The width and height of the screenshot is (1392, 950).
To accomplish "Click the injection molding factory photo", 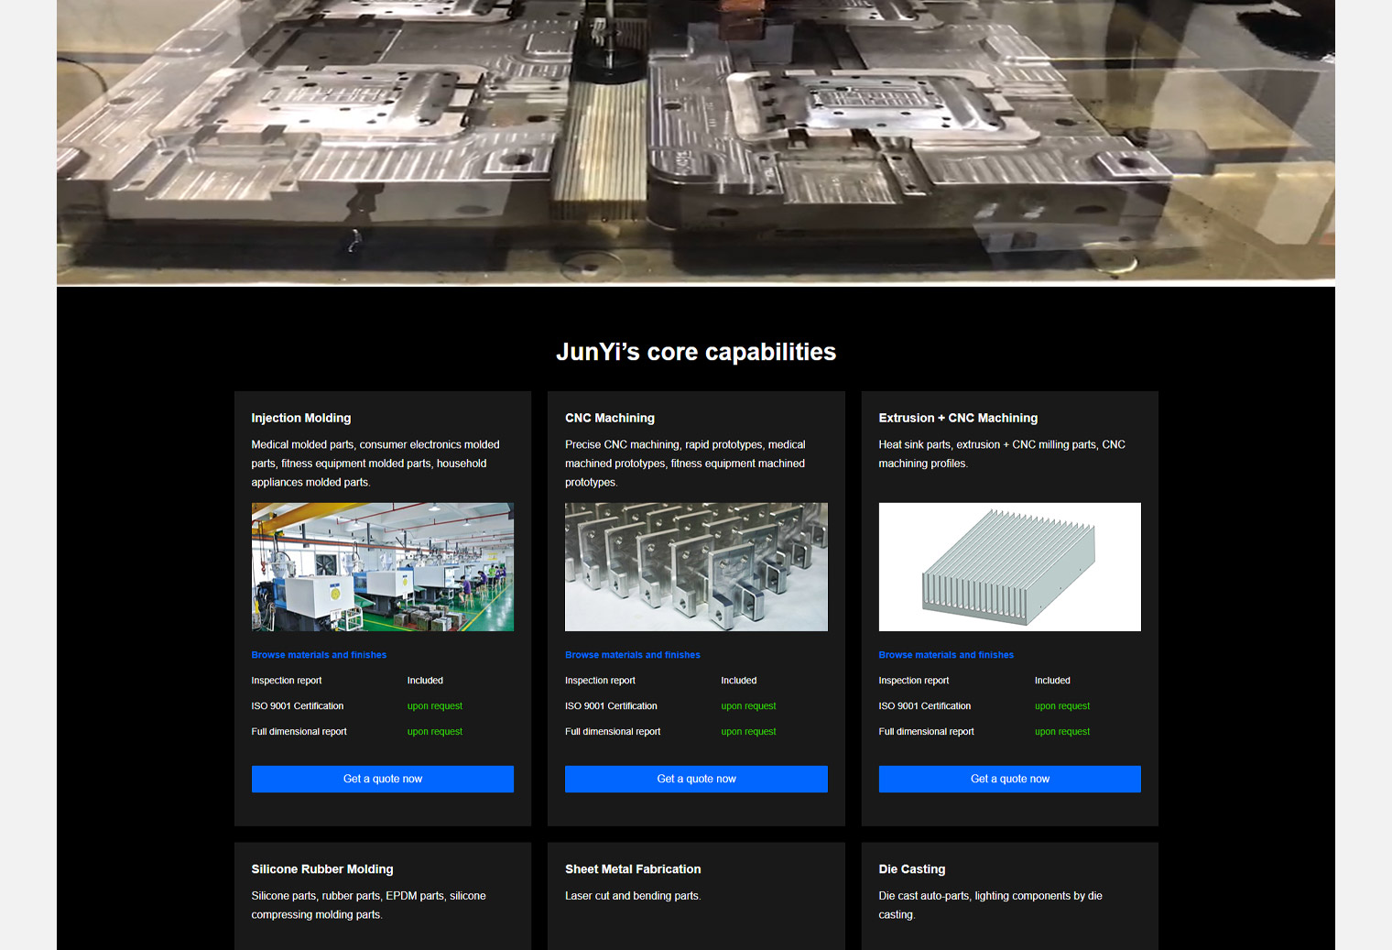I will 382,566.
